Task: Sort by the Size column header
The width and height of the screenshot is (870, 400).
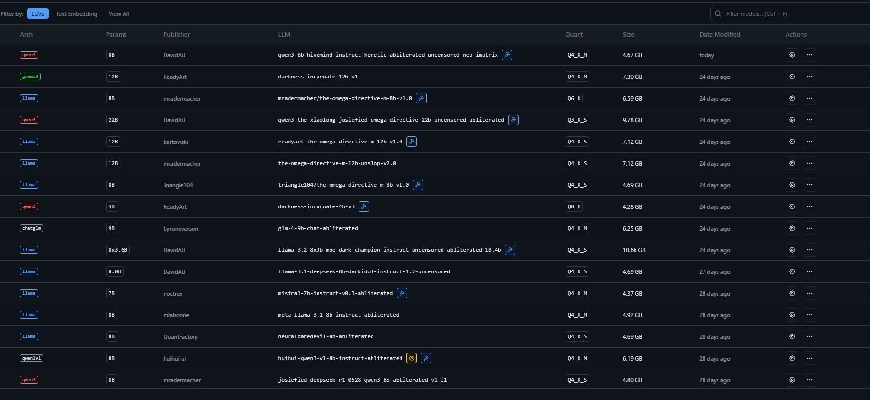Action: click(628, 34)
